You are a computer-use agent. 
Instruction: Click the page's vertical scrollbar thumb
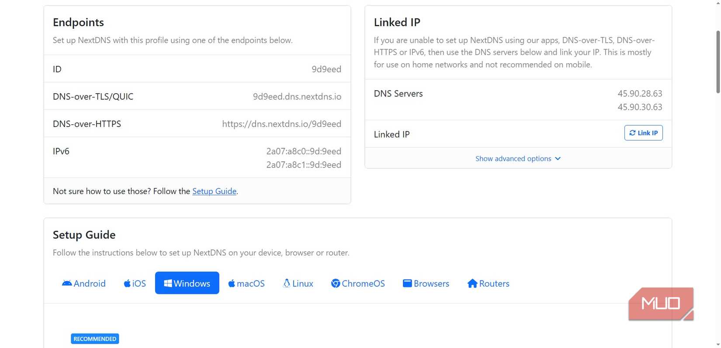tap(718, 61)
